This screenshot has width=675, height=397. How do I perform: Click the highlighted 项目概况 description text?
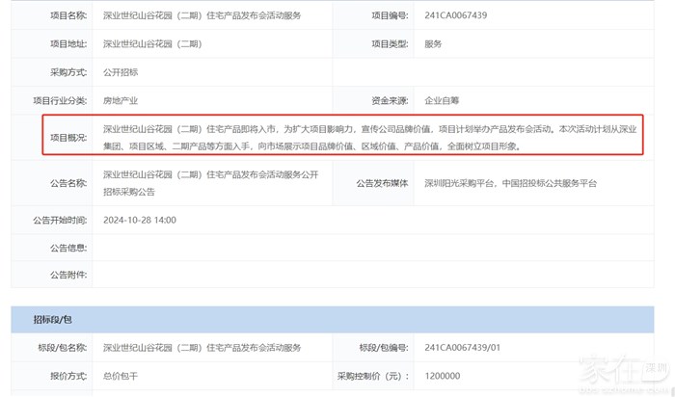[x=369, y=137]
